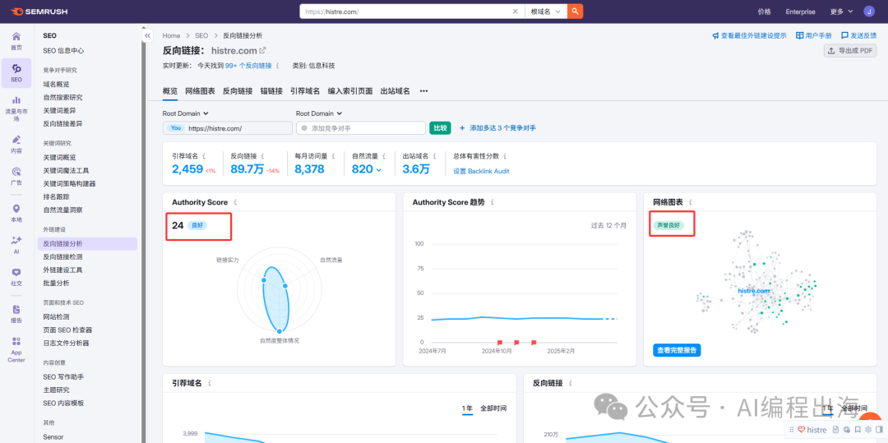Viewport: 888px width, 443px height.
Task: Expand the first Root Domain dropdown
Action: [186, 113]
